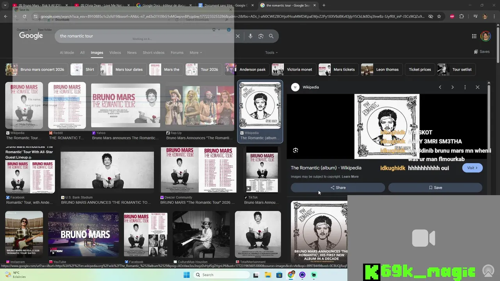Clear the search box with the X

tap(237, 36)
